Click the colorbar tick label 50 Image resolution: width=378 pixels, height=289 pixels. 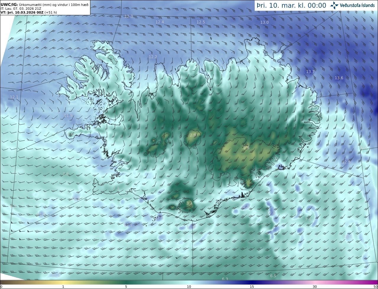coord(375,287)
